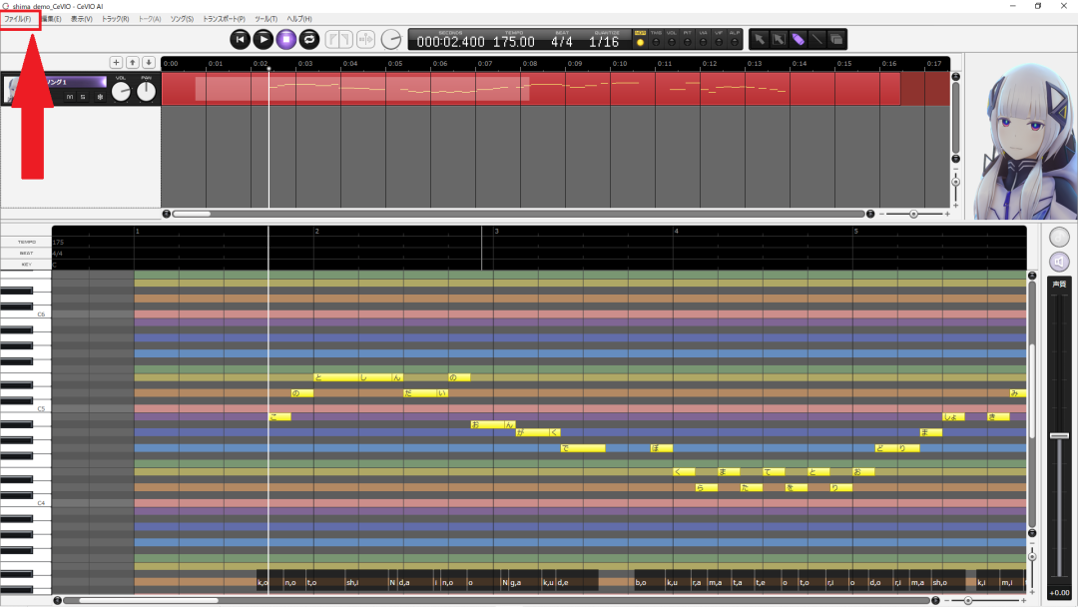Toggle the round speaker monitor button

pos(1059,262)
